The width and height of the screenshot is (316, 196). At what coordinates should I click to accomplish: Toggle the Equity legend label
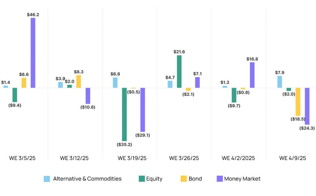154,179
